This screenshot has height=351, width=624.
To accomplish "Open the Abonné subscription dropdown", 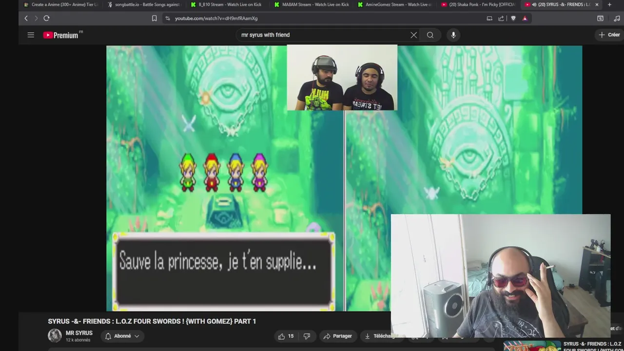I will 122,336.
